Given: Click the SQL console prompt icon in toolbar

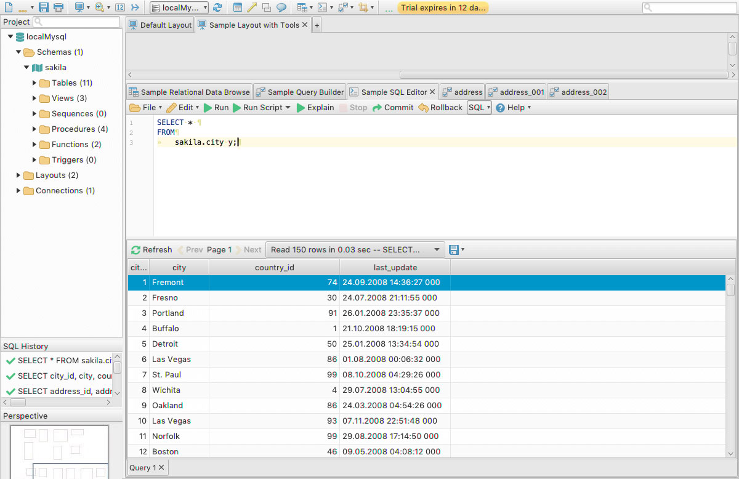Looking at the screenshot, I should (x=322, y=7).
